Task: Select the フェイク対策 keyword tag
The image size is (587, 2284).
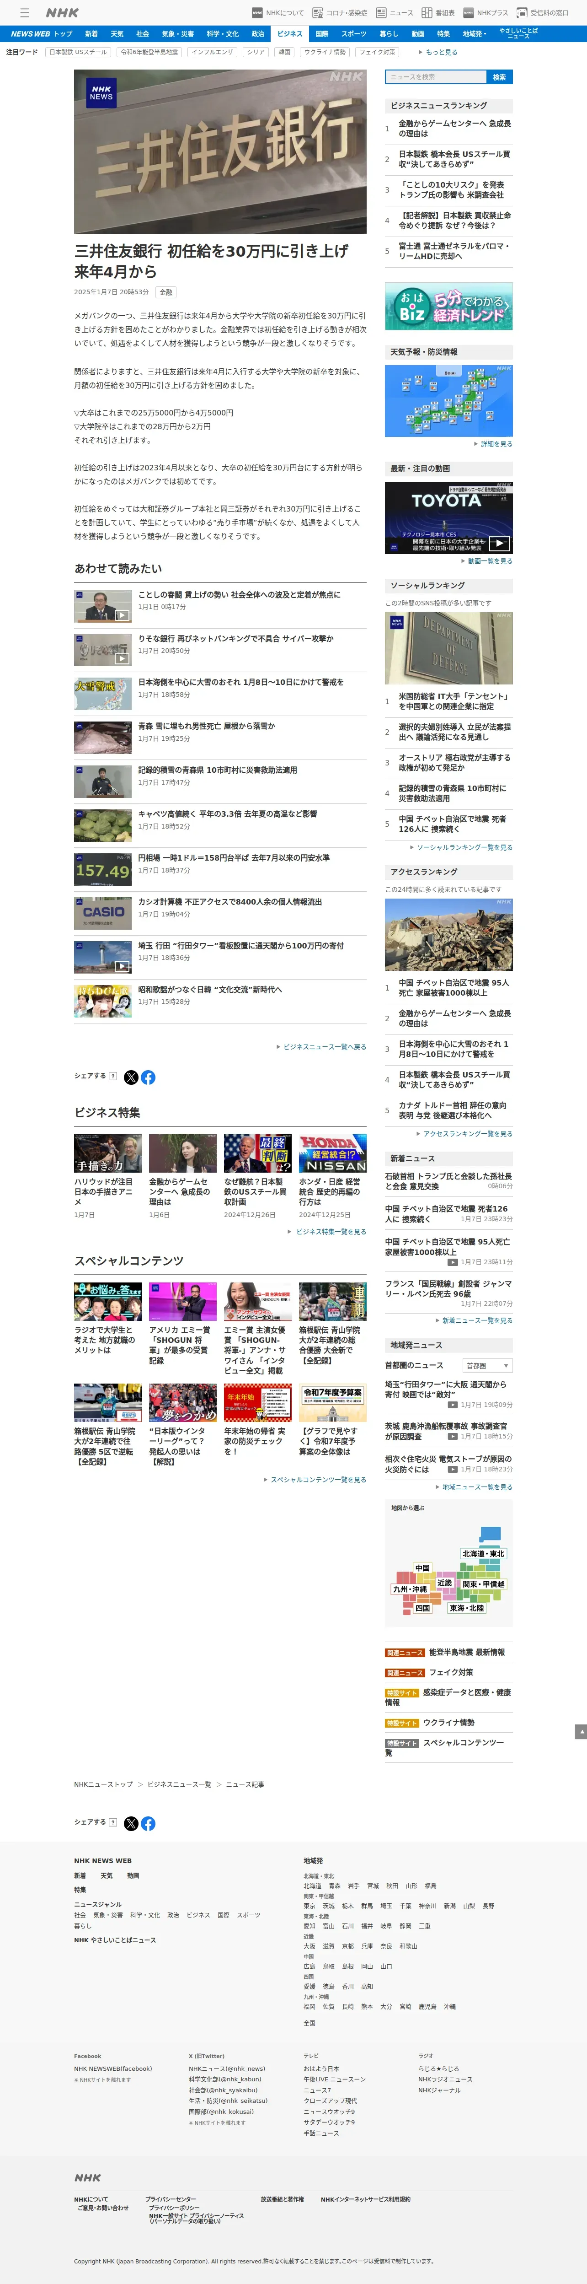Action: pos(376,52)
